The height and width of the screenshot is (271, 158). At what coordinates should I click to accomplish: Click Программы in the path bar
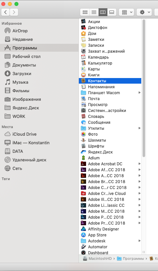tap(130, 258)
